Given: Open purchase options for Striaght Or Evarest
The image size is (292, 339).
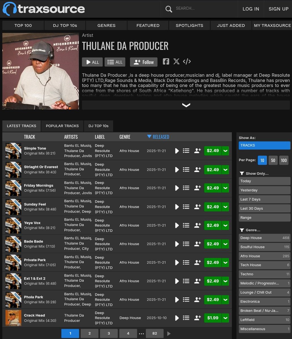Looking at the screenshot, I should [x=226, y=169].
